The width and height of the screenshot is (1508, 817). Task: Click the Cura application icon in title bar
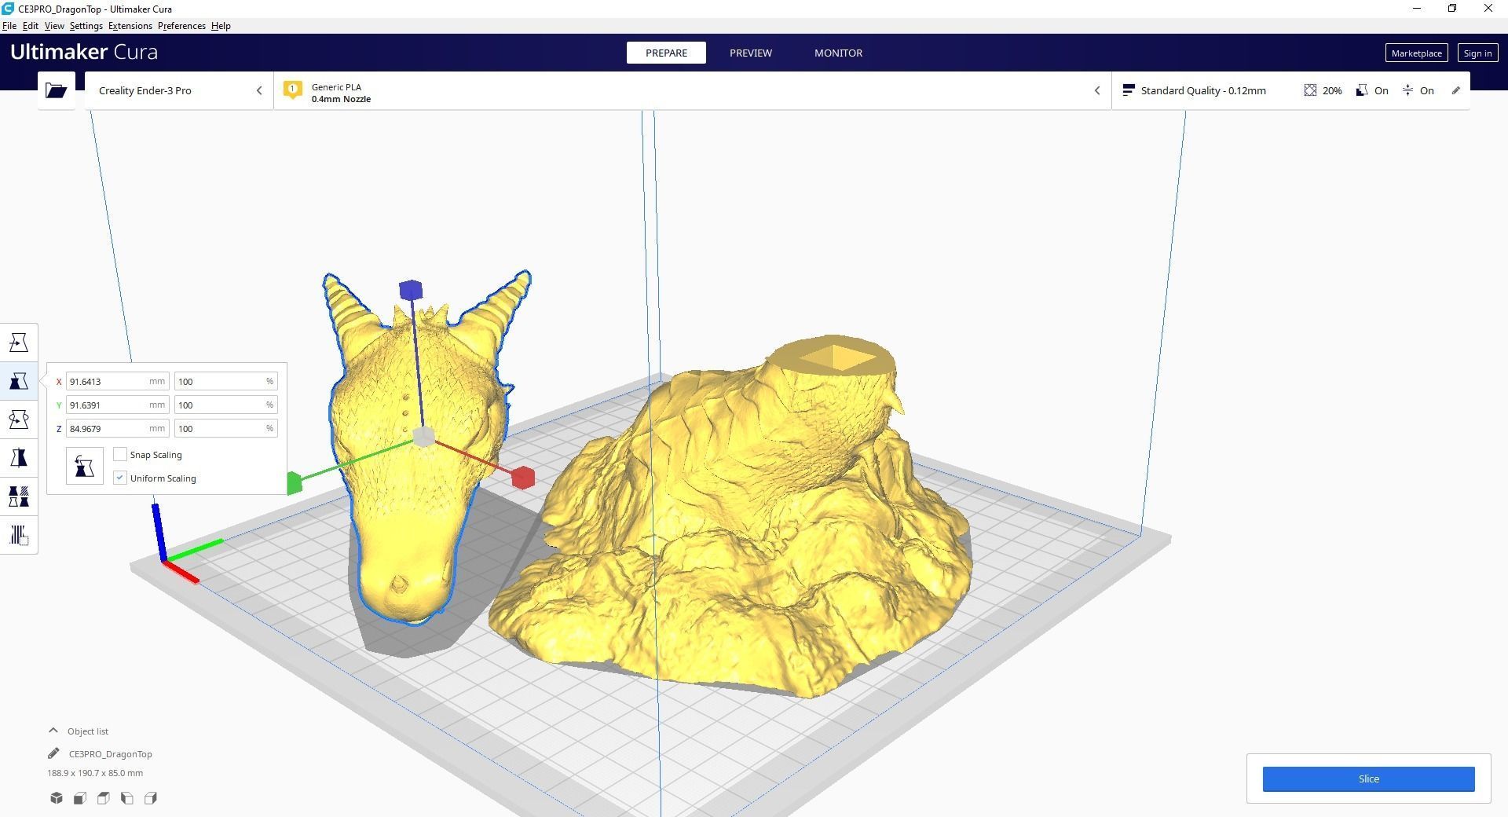8,9
